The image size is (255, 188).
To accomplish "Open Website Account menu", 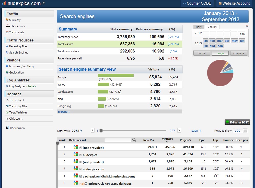I will click(x=234, y=3).
